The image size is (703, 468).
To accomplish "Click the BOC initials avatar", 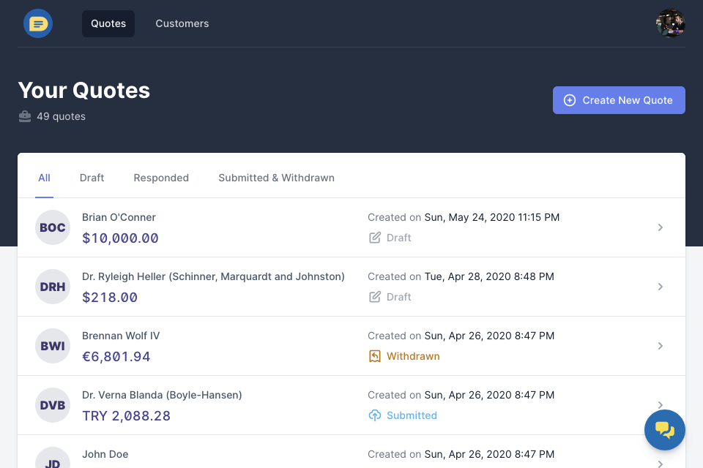I will 53,227.
